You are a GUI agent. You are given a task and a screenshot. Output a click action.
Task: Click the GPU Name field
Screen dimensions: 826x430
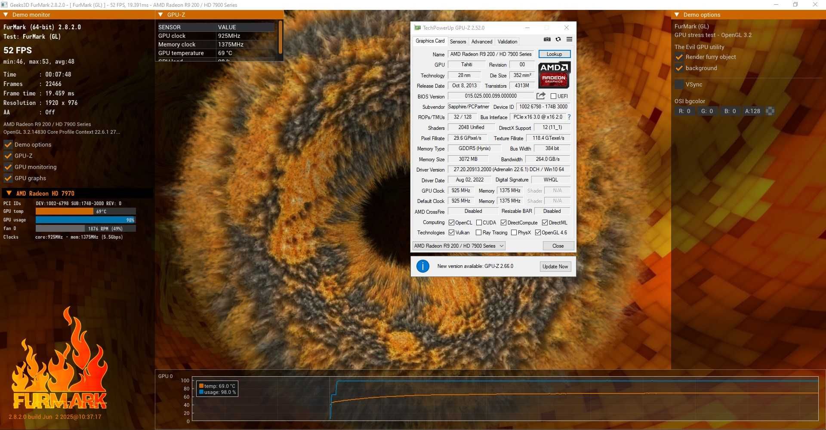click(491, 54)
